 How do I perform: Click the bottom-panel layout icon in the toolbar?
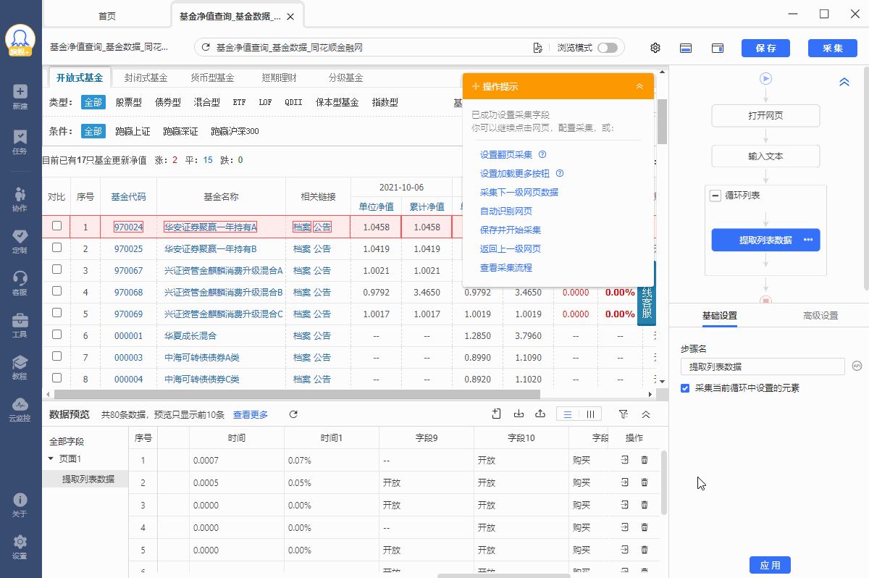(x=686, y=48)
